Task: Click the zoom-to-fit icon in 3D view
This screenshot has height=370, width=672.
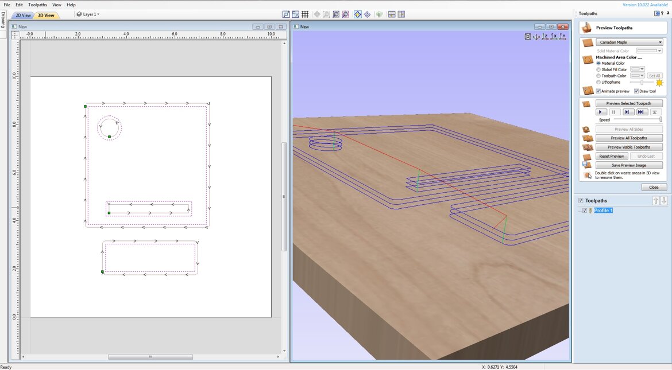Action: pyautogui.click(x=528, y=37)
